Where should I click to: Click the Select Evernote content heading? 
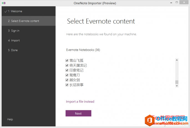pos(101,21)
